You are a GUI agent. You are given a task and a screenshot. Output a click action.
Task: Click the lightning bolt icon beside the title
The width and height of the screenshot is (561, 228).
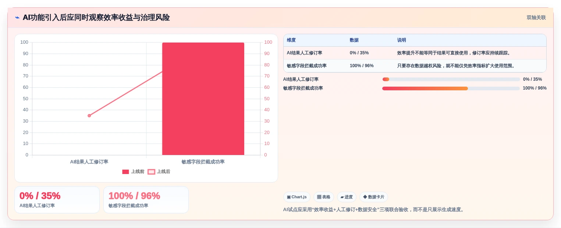pos(17,18)
